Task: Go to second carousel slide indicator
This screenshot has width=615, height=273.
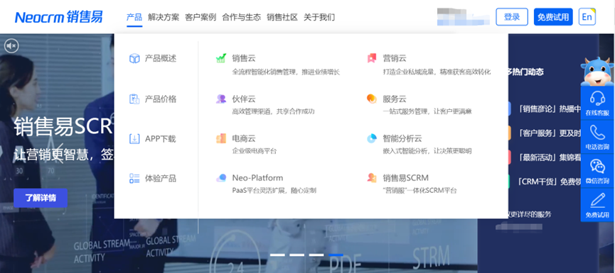Action: (297, 255)
